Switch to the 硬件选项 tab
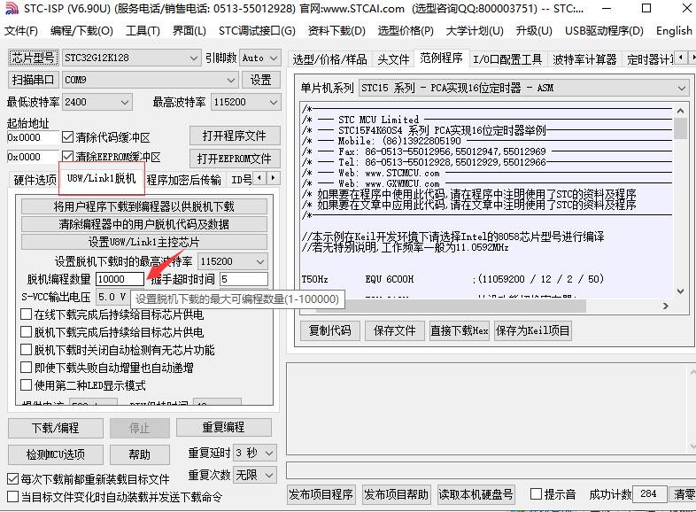This screenshot has height=512, width=696. coord(35,180)
